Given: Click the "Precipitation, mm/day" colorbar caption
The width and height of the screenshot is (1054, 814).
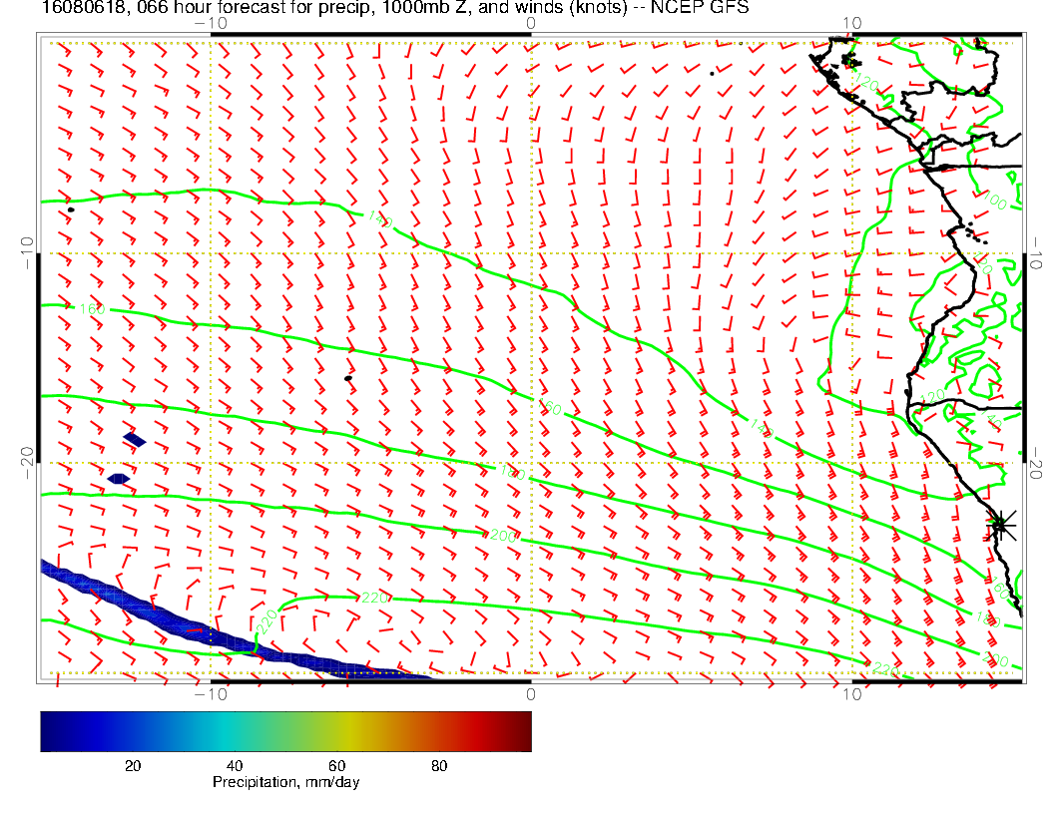Looking at the screenshot, I should tap(285, 783).
